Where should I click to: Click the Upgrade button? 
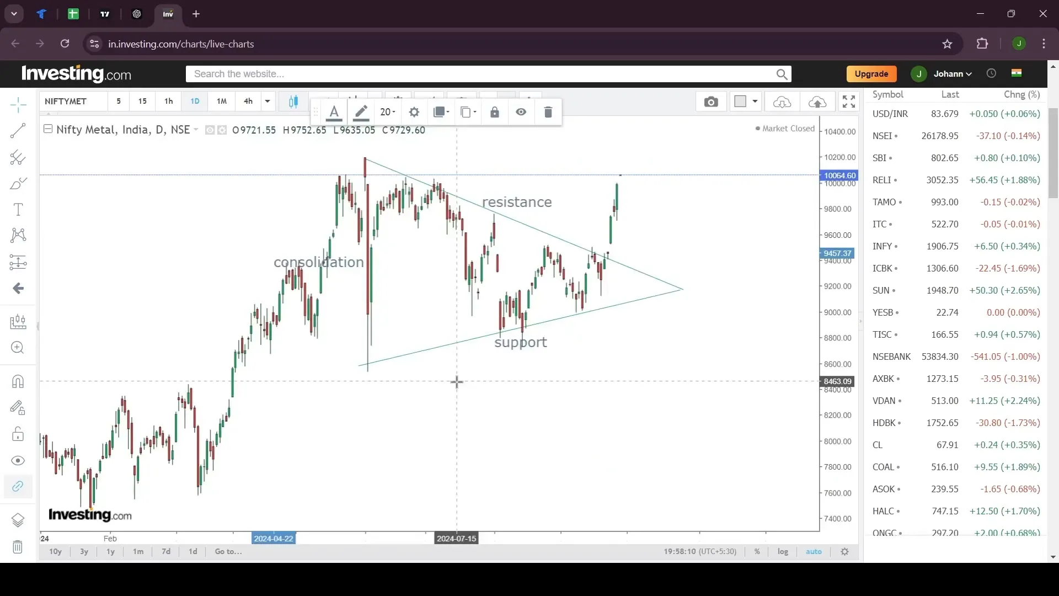[871, 73]
